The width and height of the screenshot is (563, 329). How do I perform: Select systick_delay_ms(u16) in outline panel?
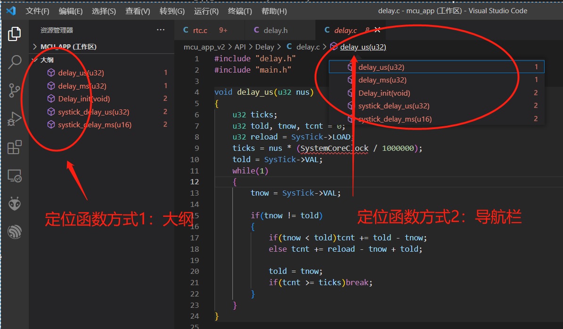(94, 124)
